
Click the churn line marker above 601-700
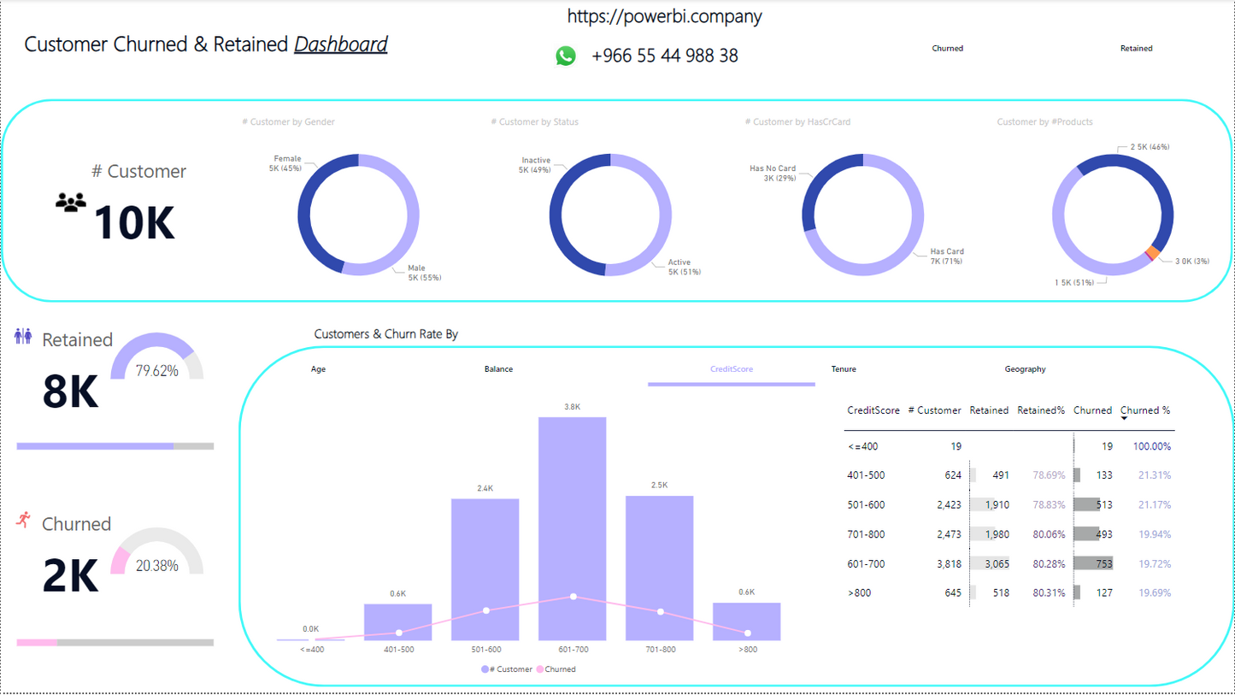tap(573, 597)
